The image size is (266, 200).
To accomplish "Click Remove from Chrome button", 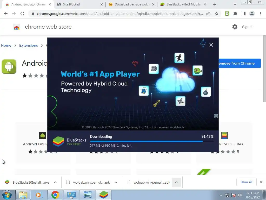I will tap(240, 63).
